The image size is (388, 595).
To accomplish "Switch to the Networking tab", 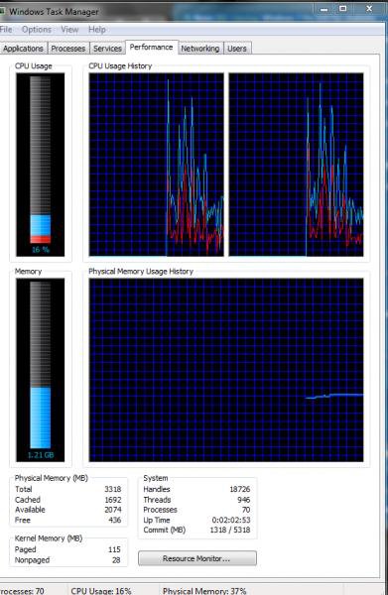I will (200, 49).
